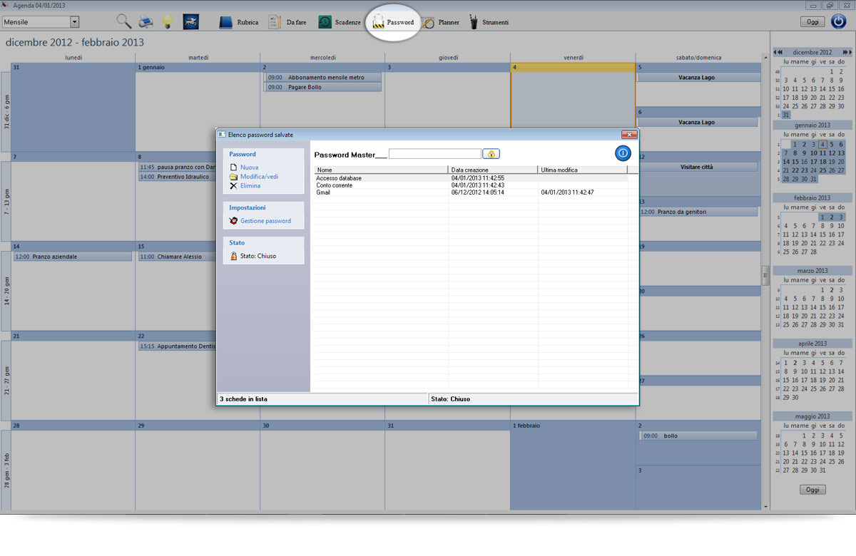Select day 4 in gennaio 2013 mini calendar
The width and height of the screenshot is (856, 556).
[822, 145]
